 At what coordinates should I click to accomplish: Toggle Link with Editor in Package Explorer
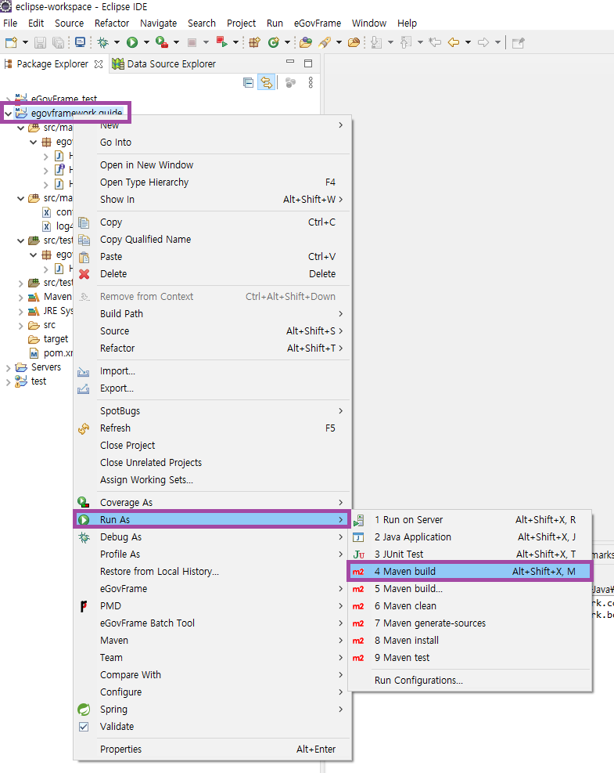(267, 82)
